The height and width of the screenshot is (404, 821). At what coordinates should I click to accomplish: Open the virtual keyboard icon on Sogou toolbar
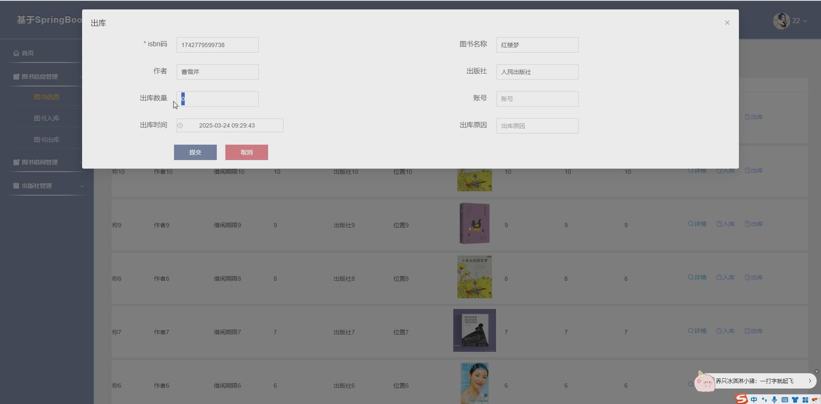(785, 399)
